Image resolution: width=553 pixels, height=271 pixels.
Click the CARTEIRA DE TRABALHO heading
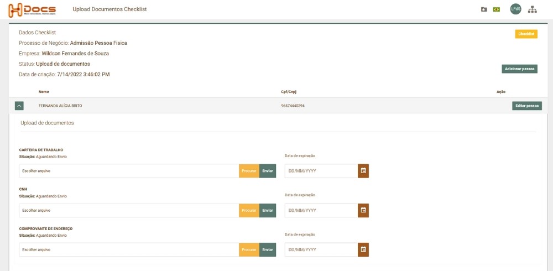[41, 150]
